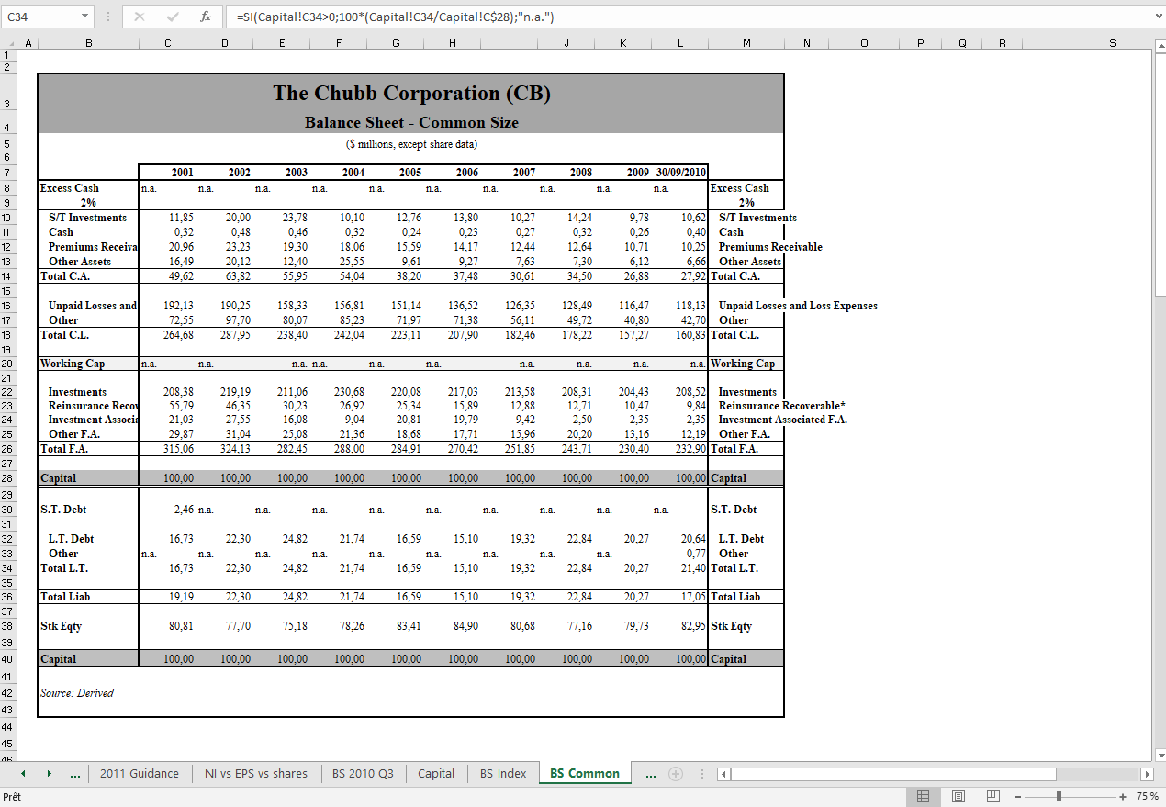Click the left Excess Cash label
The image size is (1166, 807).
coord(70,188)
